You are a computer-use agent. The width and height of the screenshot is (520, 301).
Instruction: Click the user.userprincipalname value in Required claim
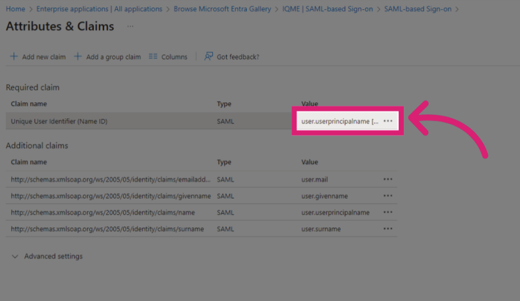click(340, 121)
